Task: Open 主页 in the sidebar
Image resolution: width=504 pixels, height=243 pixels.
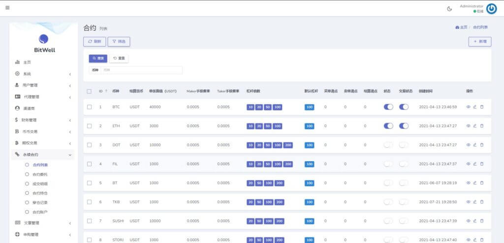Action: [43, 62]
